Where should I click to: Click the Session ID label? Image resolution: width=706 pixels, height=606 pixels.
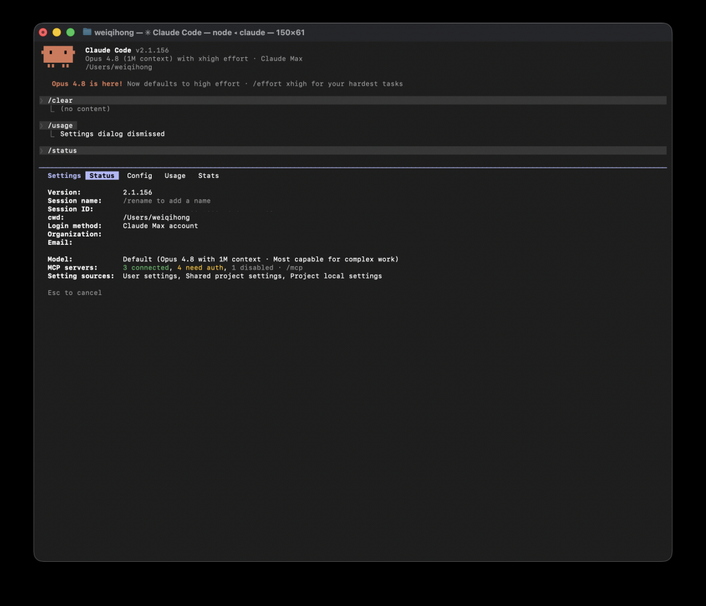click(x=70, y=210)
